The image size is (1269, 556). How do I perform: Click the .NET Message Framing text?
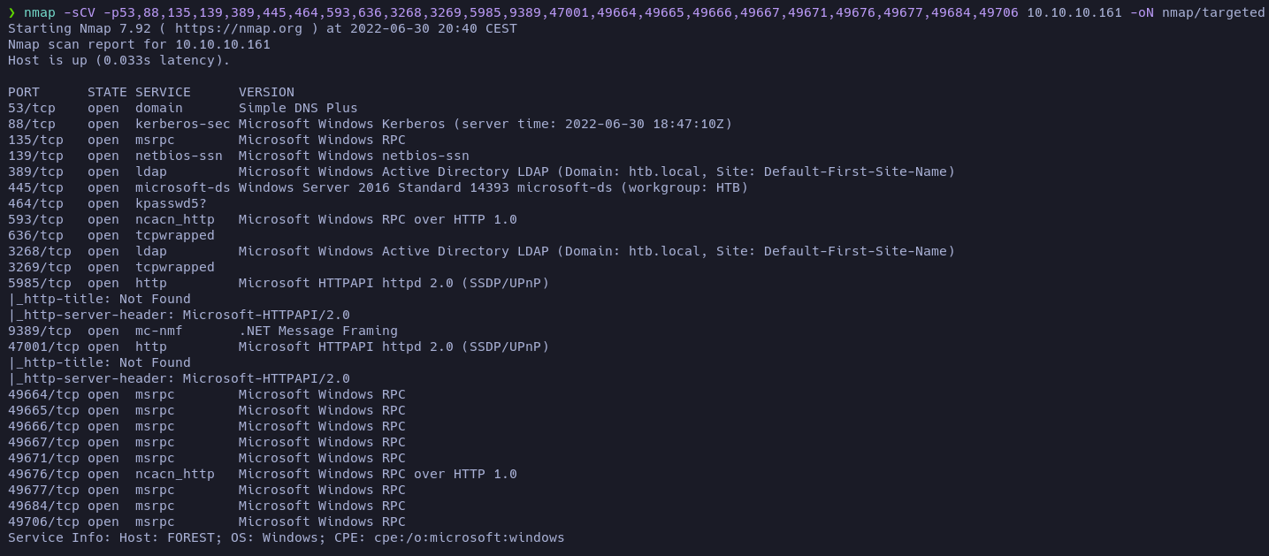pyautogui.click(x=317, y=331)
